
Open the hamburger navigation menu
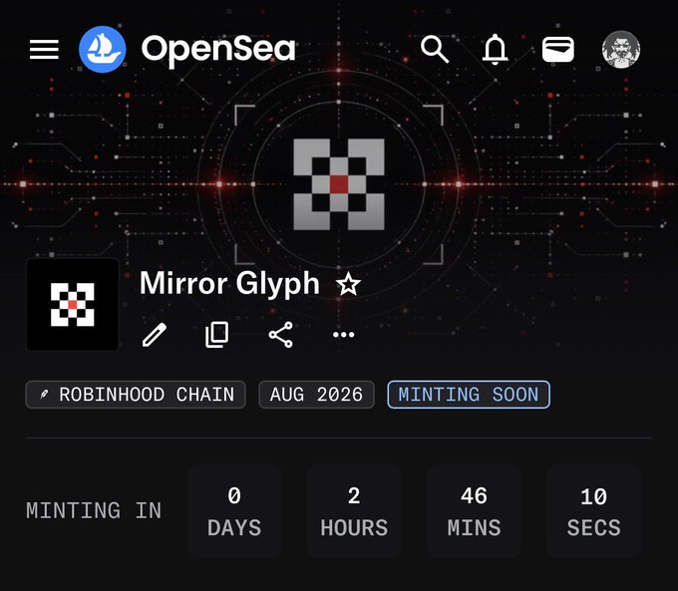pos(44,49)
